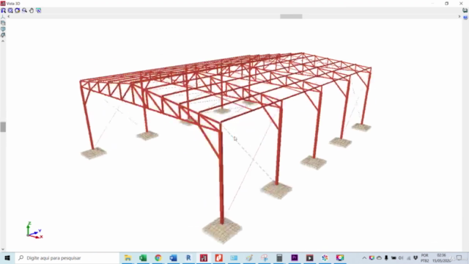This screenshot has width=469, height=264.
Task: Click the print icon in left sidebar
Action: coord(3,23)
